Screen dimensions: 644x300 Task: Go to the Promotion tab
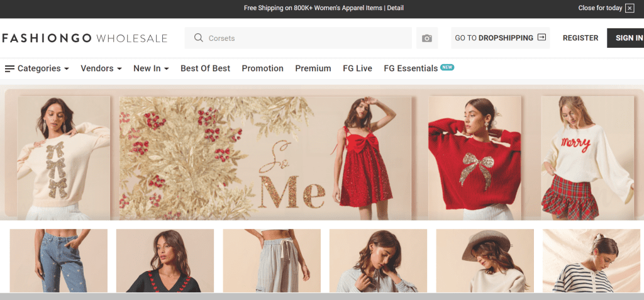coord(262,69)
